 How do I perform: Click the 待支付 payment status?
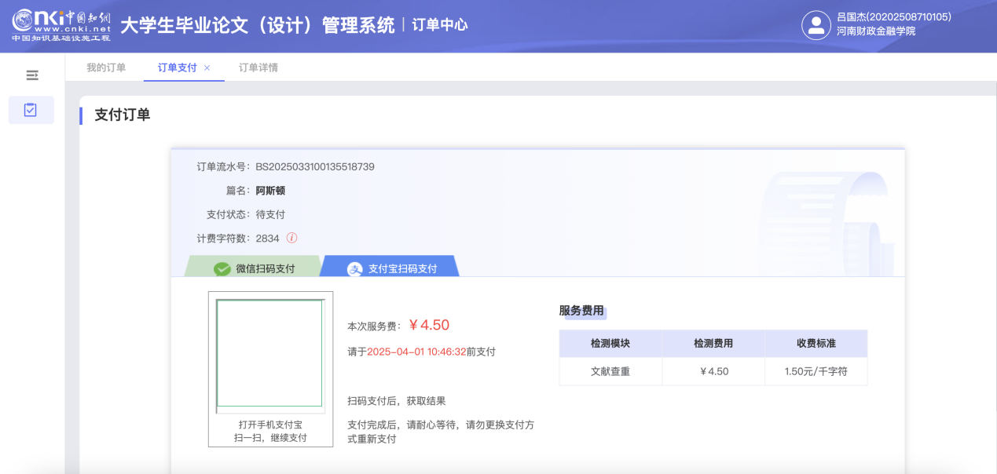[270, 214]
